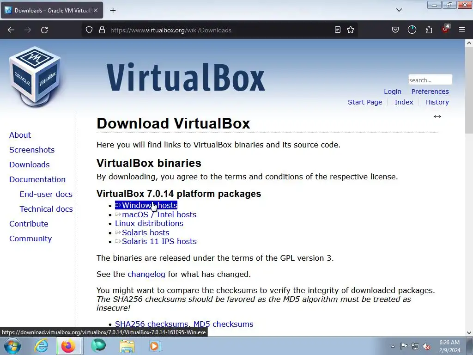
Task: Open Downloads in the sidebar
Action: [x=29, y=165]
